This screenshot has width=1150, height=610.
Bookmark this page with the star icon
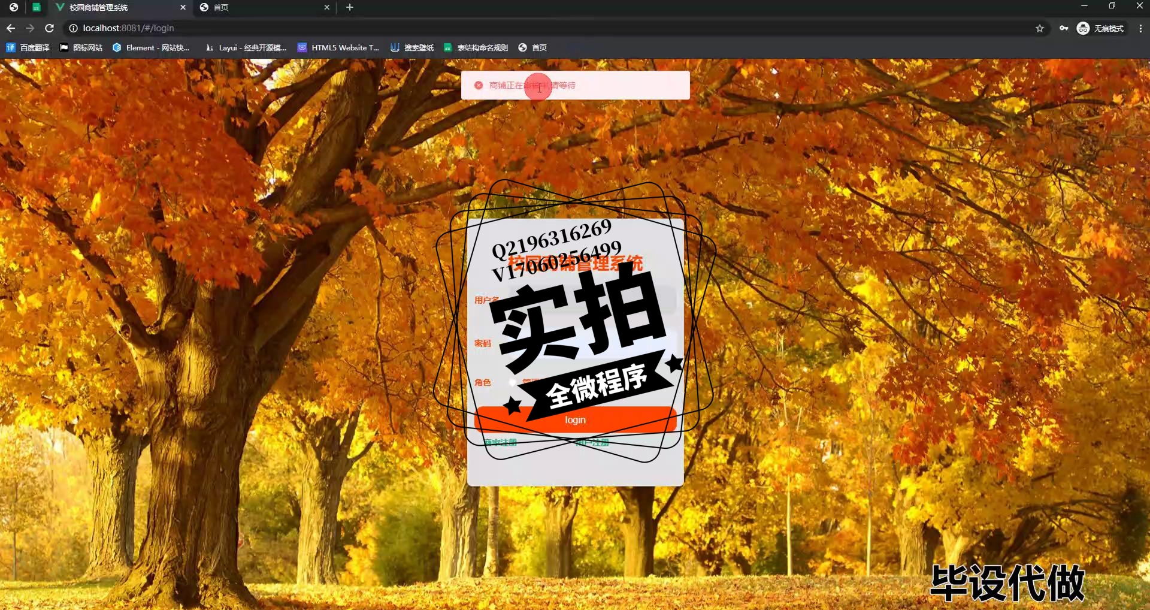[1040, 28]
